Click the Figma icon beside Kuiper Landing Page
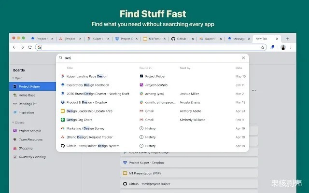This screenshot has height=193, width=309. click(x=63, y=76)
